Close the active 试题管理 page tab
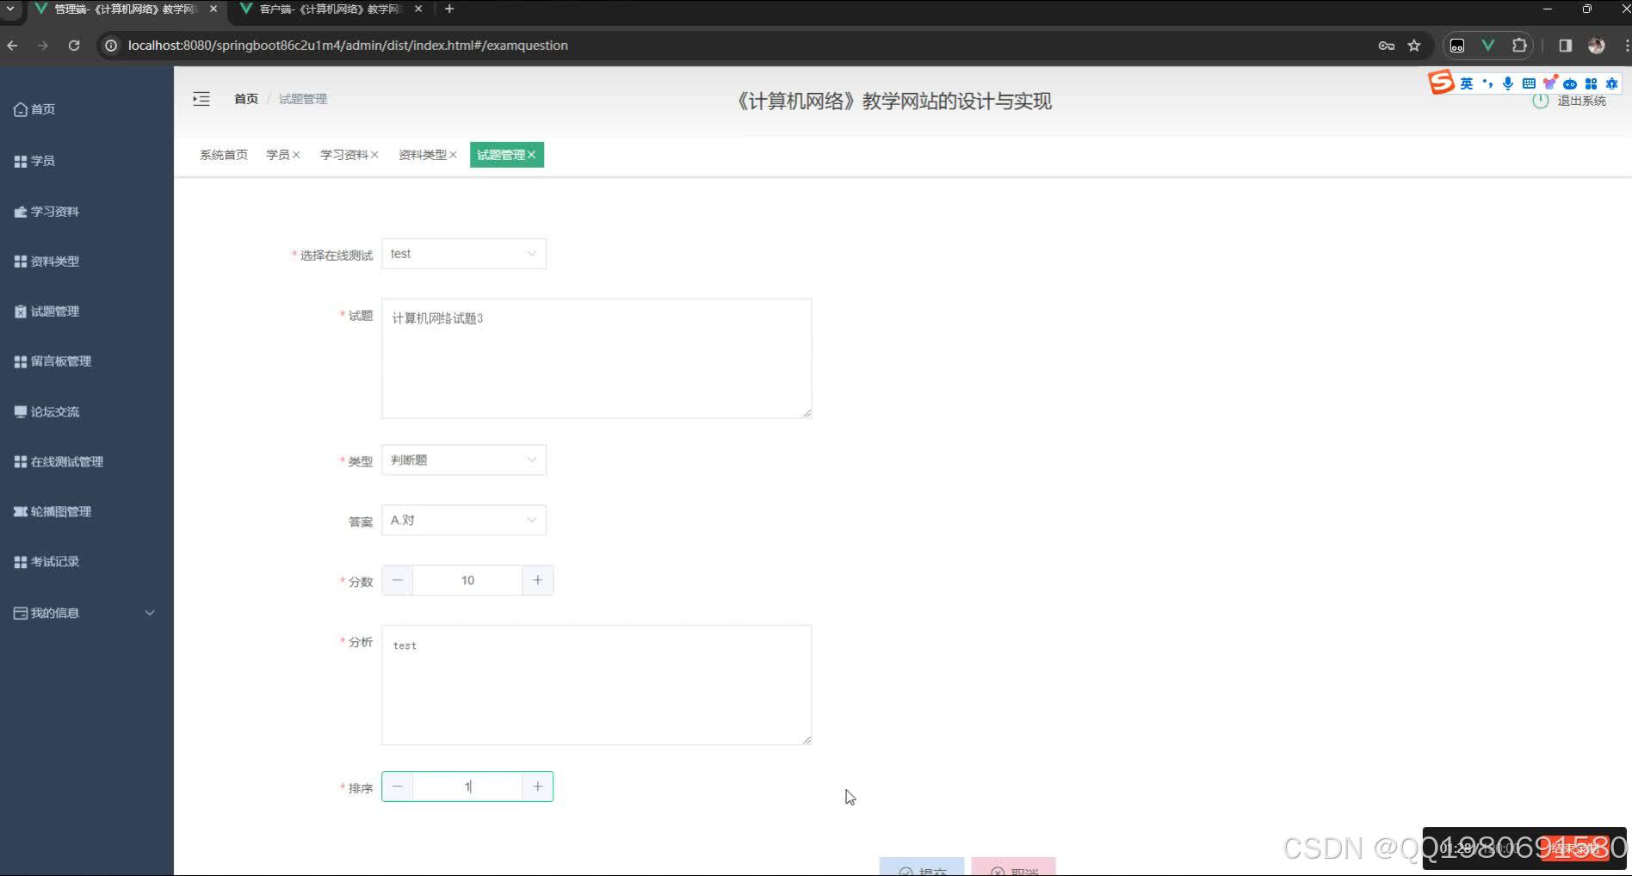Screen dimensions: 1632x876 pos(532,155)
